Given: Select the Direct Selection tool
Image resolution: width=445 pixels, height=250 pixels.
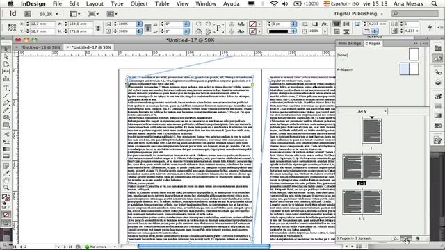Looking at the screenshot, I should point(6,57).
